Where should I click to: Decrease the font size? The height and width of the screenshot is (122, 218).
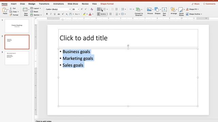coord(86,9)
